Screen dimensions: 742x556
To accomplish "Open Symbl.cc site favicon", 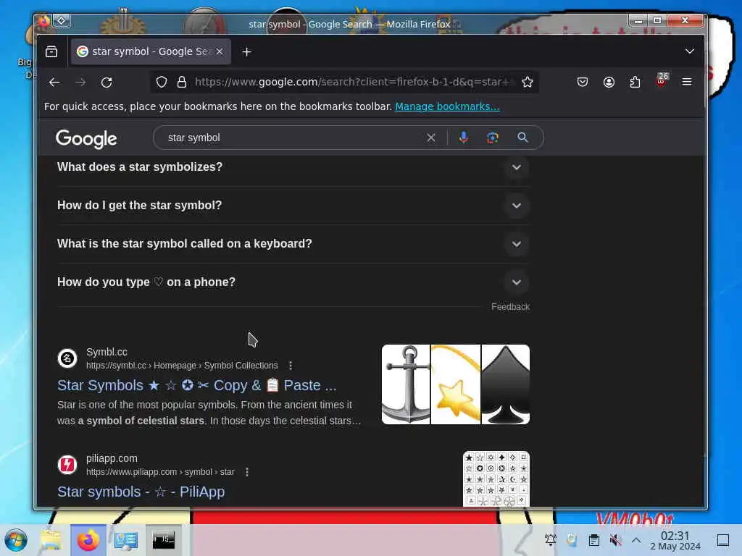I will (x=67, y=358).
